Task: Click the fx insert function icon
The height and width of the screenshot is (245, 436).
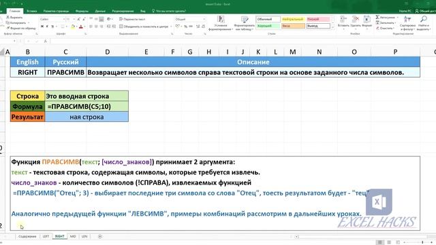Action: pos(46,41)
